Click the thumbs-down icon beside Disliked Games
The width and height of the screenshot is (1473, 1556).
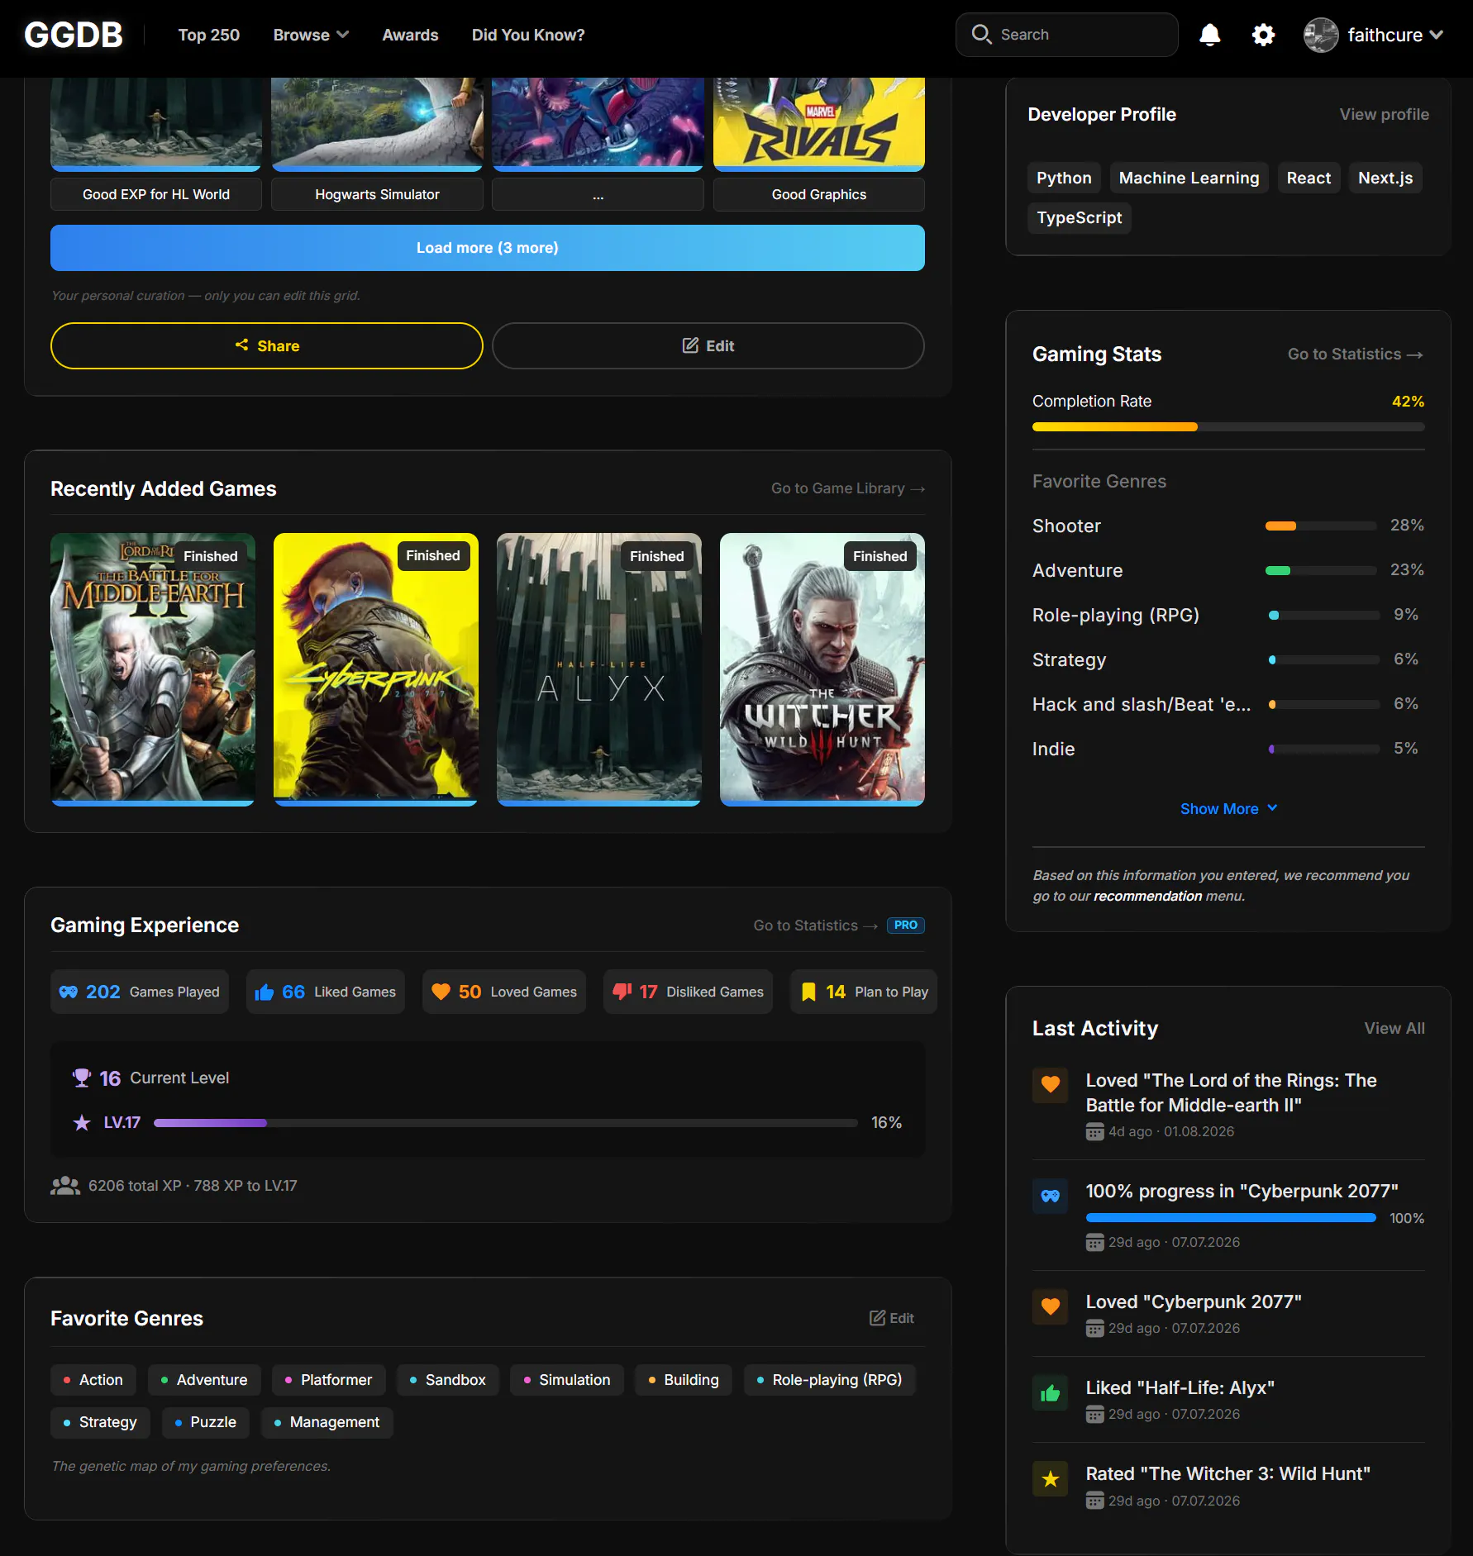(622, 992)
